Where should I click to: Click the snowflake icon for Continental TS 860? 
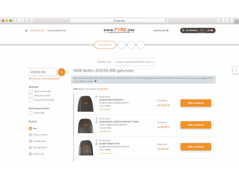[x=96, y=118]
